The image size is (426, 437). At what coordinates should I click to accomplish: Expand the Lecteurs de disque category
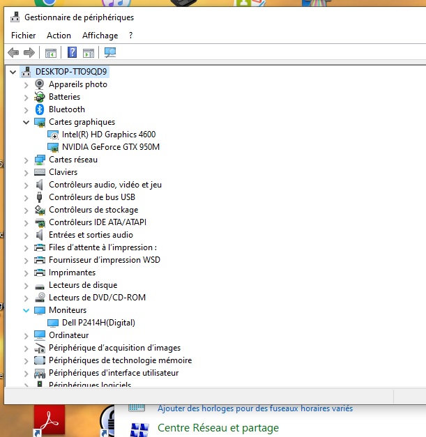click(26, 285)
